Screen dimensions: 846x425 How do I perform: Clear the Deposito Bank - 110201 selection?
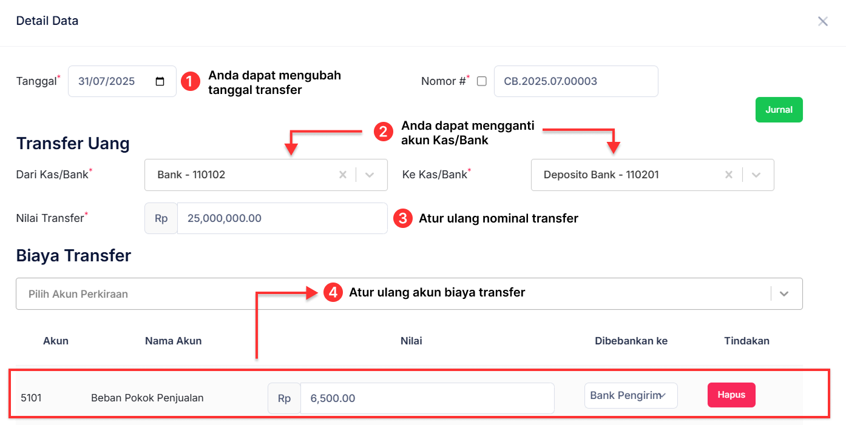tap(728, 175)
